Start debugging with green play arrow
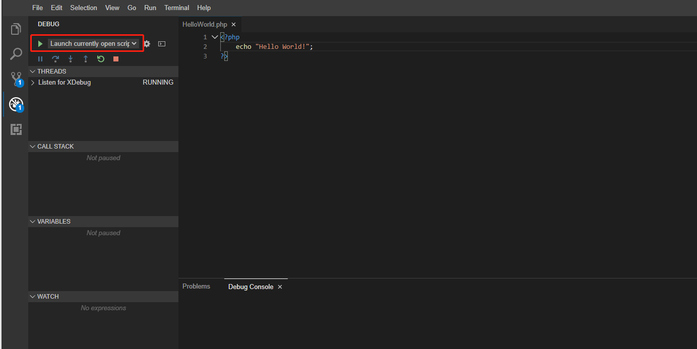 (x=40, y=44)
